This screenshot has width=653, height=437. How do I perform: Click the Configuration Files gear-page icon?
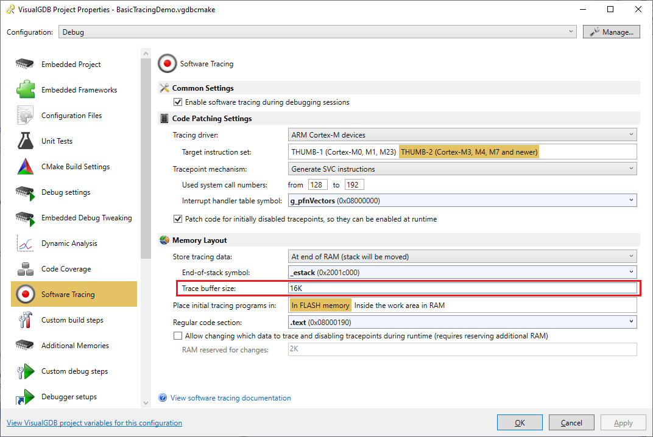point(25,115)
